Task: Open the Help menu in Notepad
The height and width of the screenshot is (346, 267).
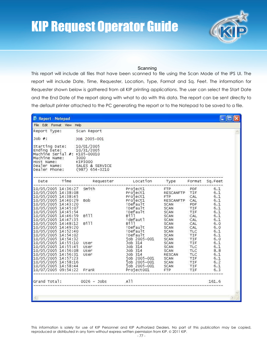Action: click(78, 125)
